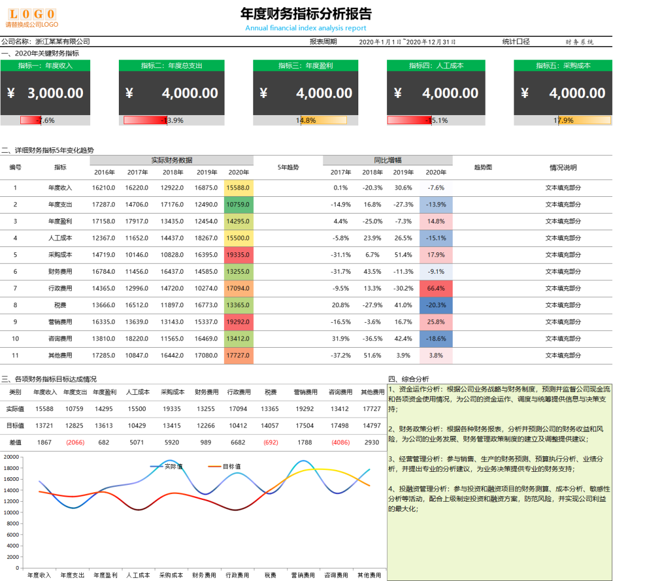
Task: Click the 实际值 legend entry in the chart
Action: point(167,466)
